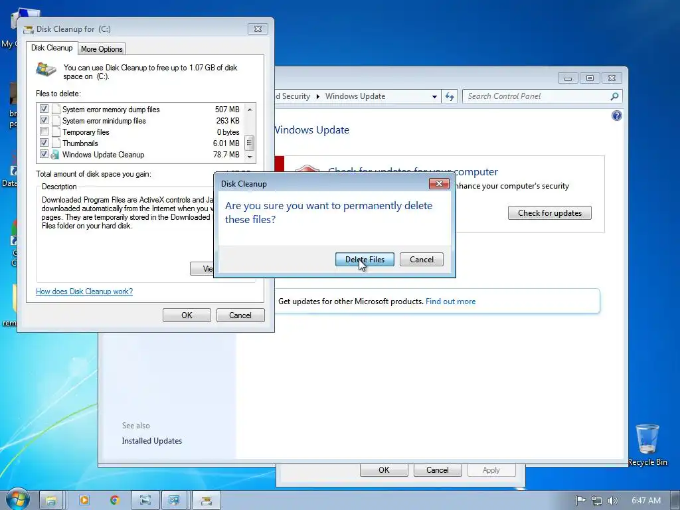
Task: Click the clock showing 6:47 AM
Action: click(645, 501)
